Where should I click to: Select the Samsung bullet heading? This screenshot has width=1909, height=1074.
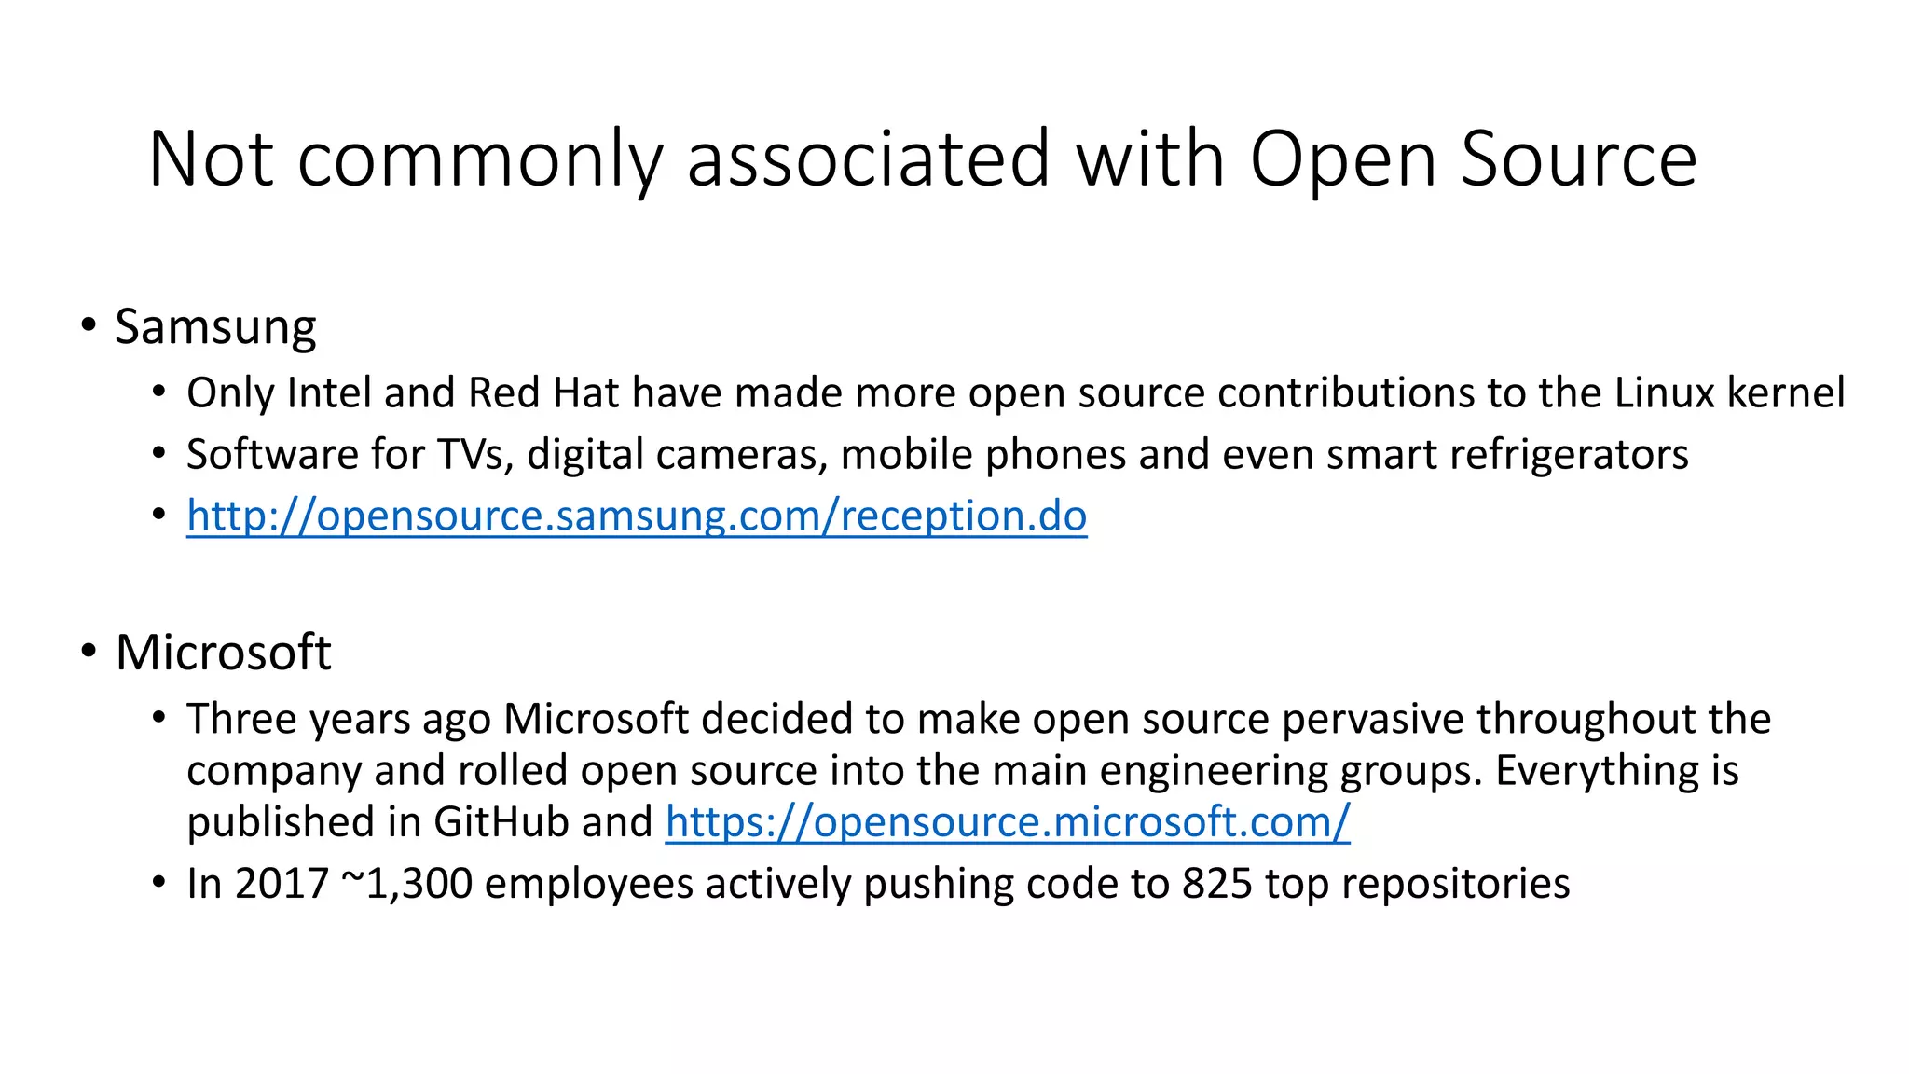[x=215, y=327]
